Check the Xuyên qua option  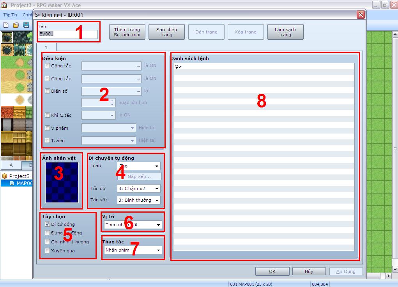point(47,250)
